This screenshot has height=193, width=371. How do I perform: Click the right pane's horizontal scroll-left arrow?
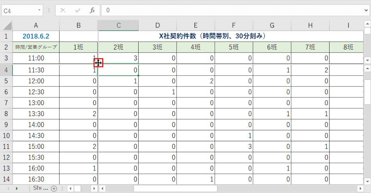pos(103,188)
